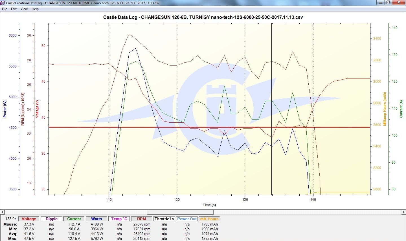
Task: Click the application icon in title bar
Action: pyautogui.click(x=3, y=3)
